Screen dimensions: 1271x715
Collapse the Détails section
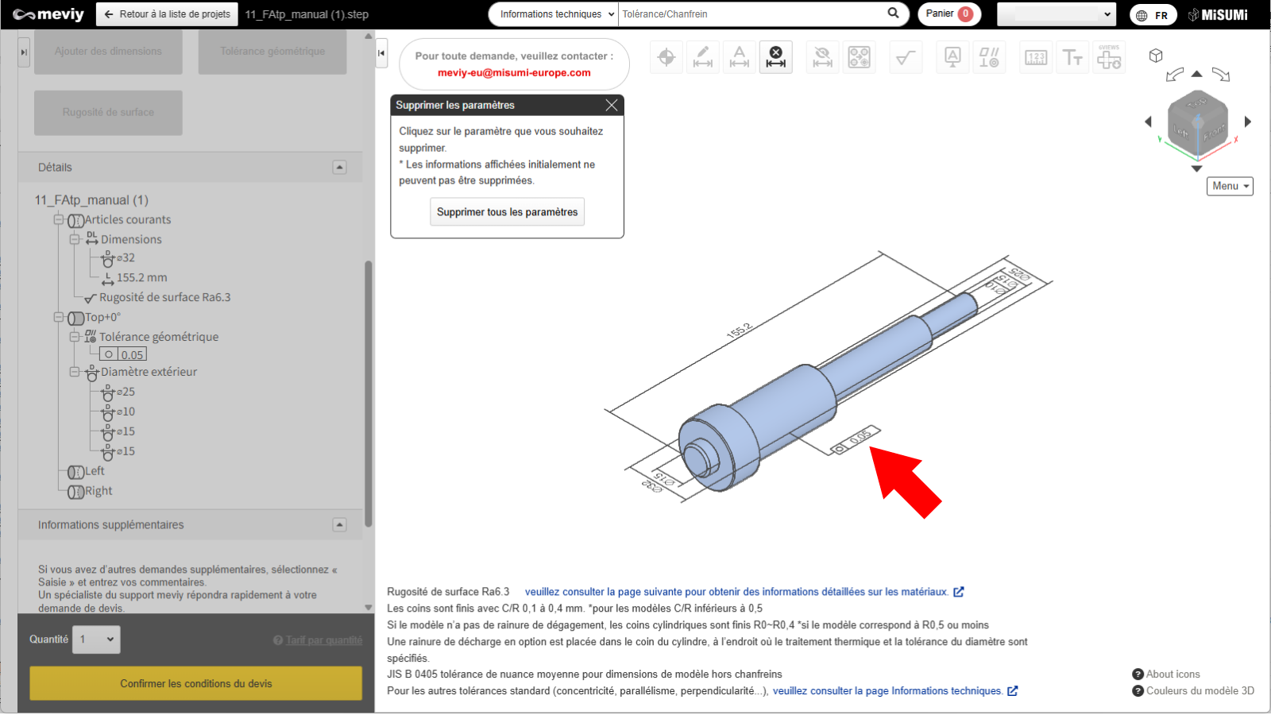[339, 168]
